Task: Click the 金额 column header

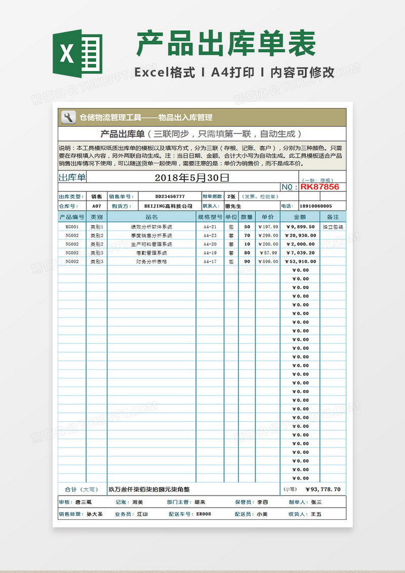Action: [x=300, y=217]
